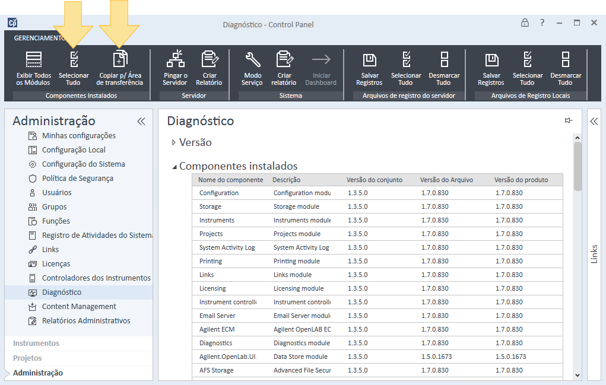
Task: Click Desmarcar Tudo for local log files
Action: 566,68
